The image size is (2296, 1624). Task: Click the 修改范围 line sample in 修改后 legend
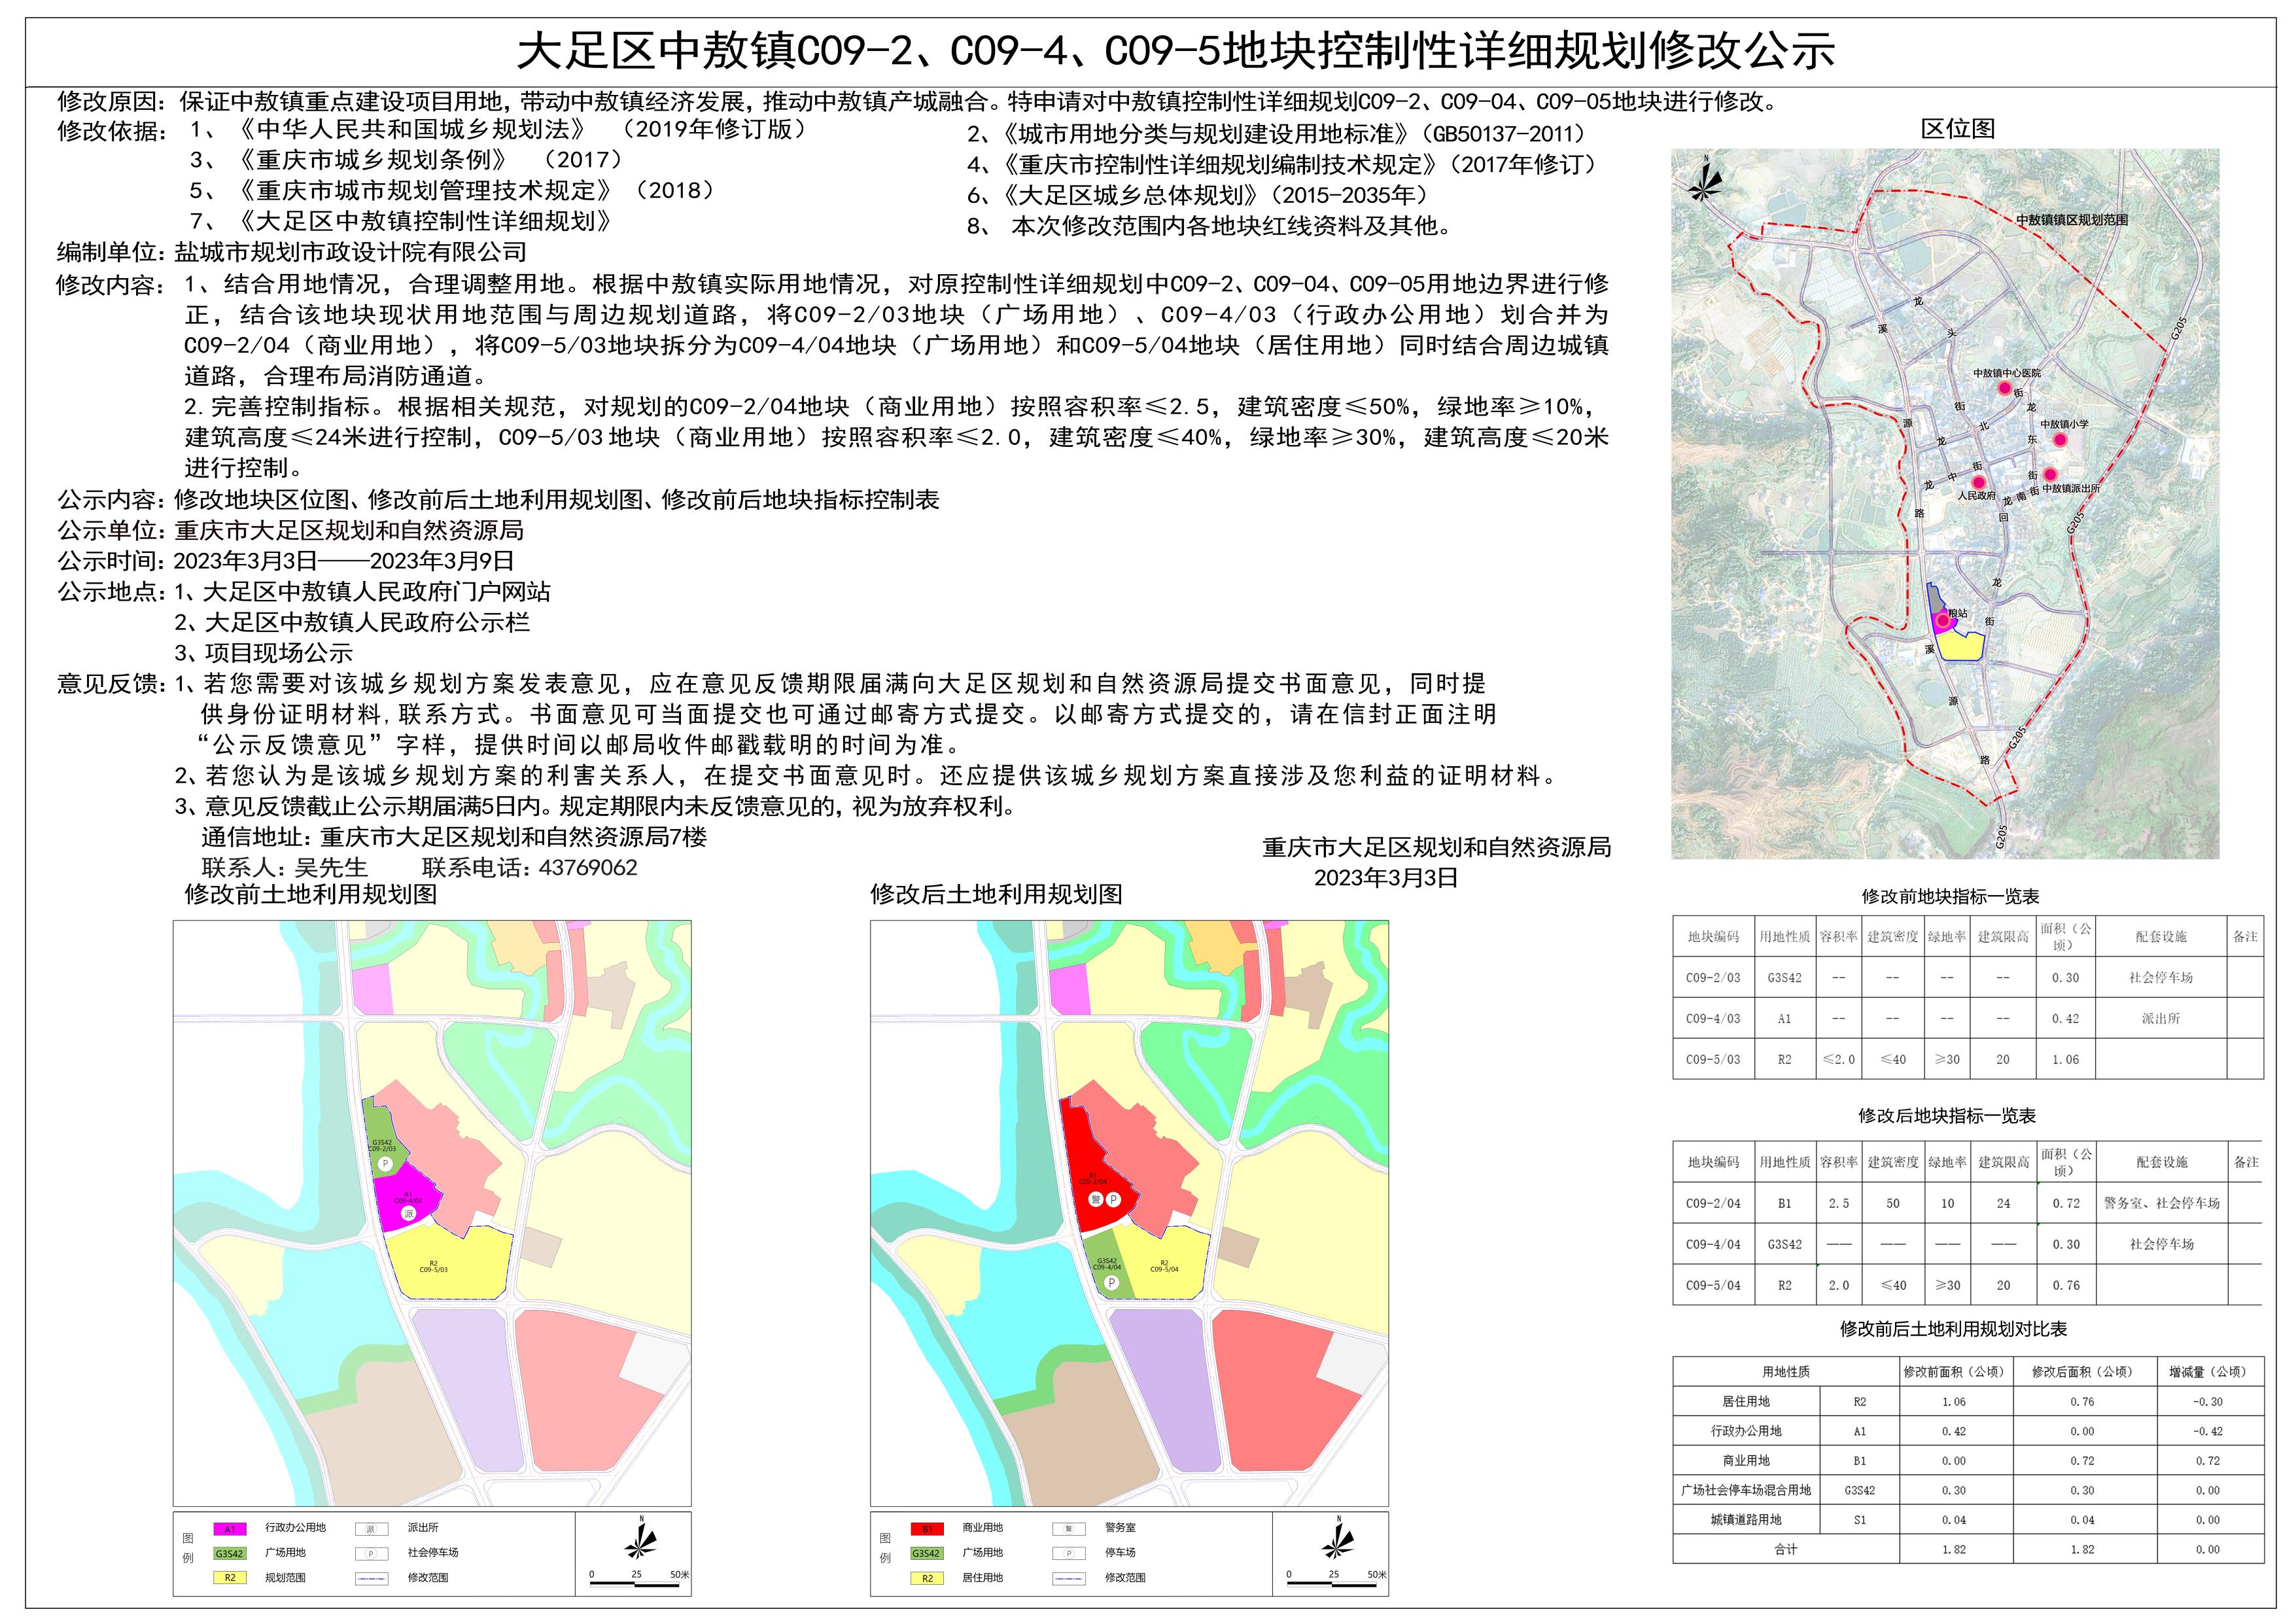point(1068,1579)
